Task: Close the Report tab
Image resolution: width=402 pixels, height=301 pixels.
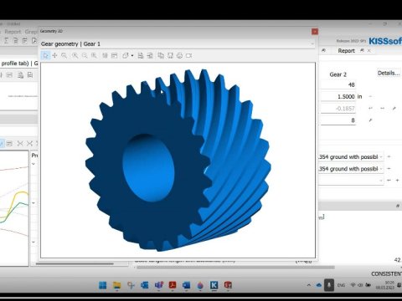Action: (x=369, y=51)
